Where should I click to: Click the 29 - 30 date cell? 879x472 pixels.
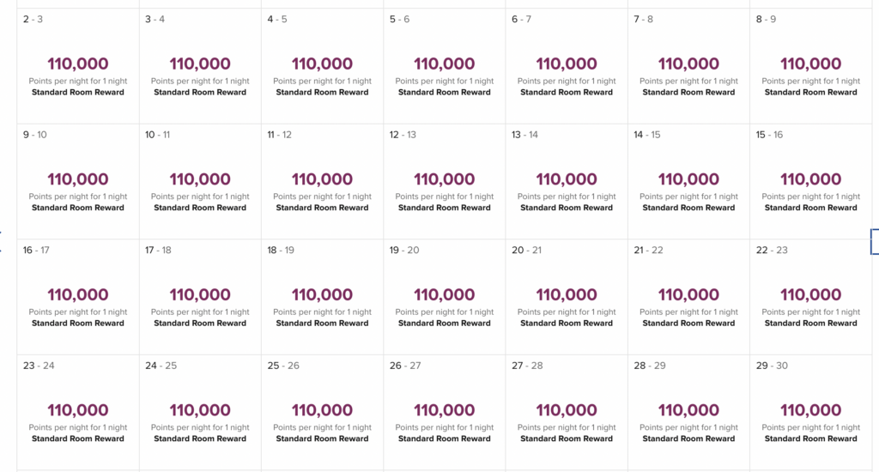[811, 413]
